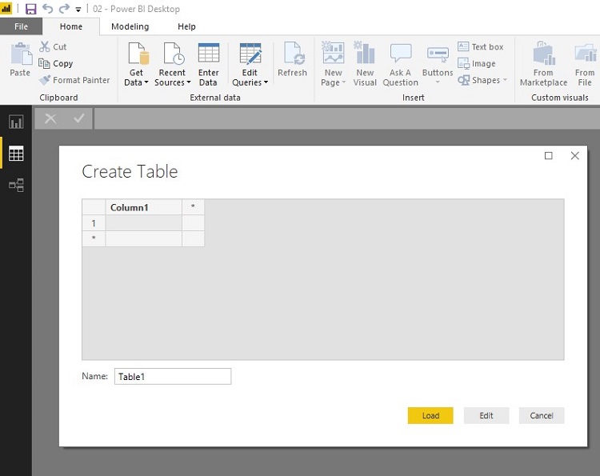Insert an Image

(x=477, y=63)
